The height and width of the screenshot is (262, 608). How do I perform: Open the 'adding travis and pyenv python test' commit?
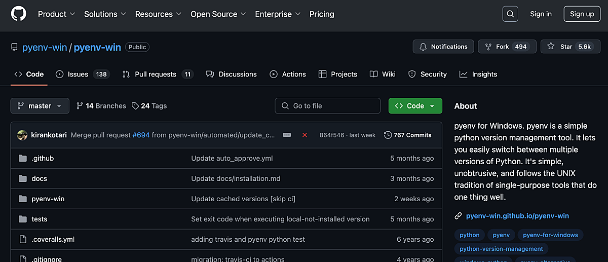pyautogui.click(x=248, y=239)
